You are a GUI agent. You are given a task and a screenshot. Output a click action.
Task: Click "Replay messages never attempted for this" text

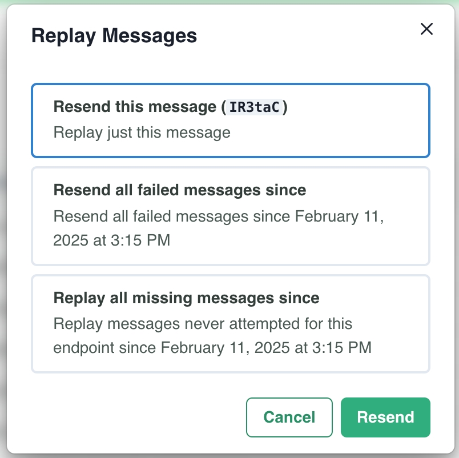[203, 324]
